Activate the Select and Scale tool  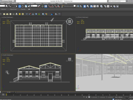coord(26,6)
